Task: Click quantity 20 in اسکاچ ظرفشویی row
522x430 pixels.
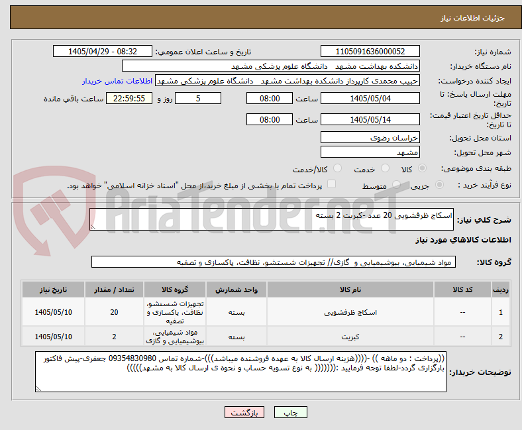Action: (x=114, y=312)
